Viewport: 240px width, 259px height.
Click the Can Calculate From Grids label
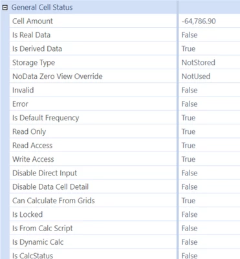pos(54,201)
